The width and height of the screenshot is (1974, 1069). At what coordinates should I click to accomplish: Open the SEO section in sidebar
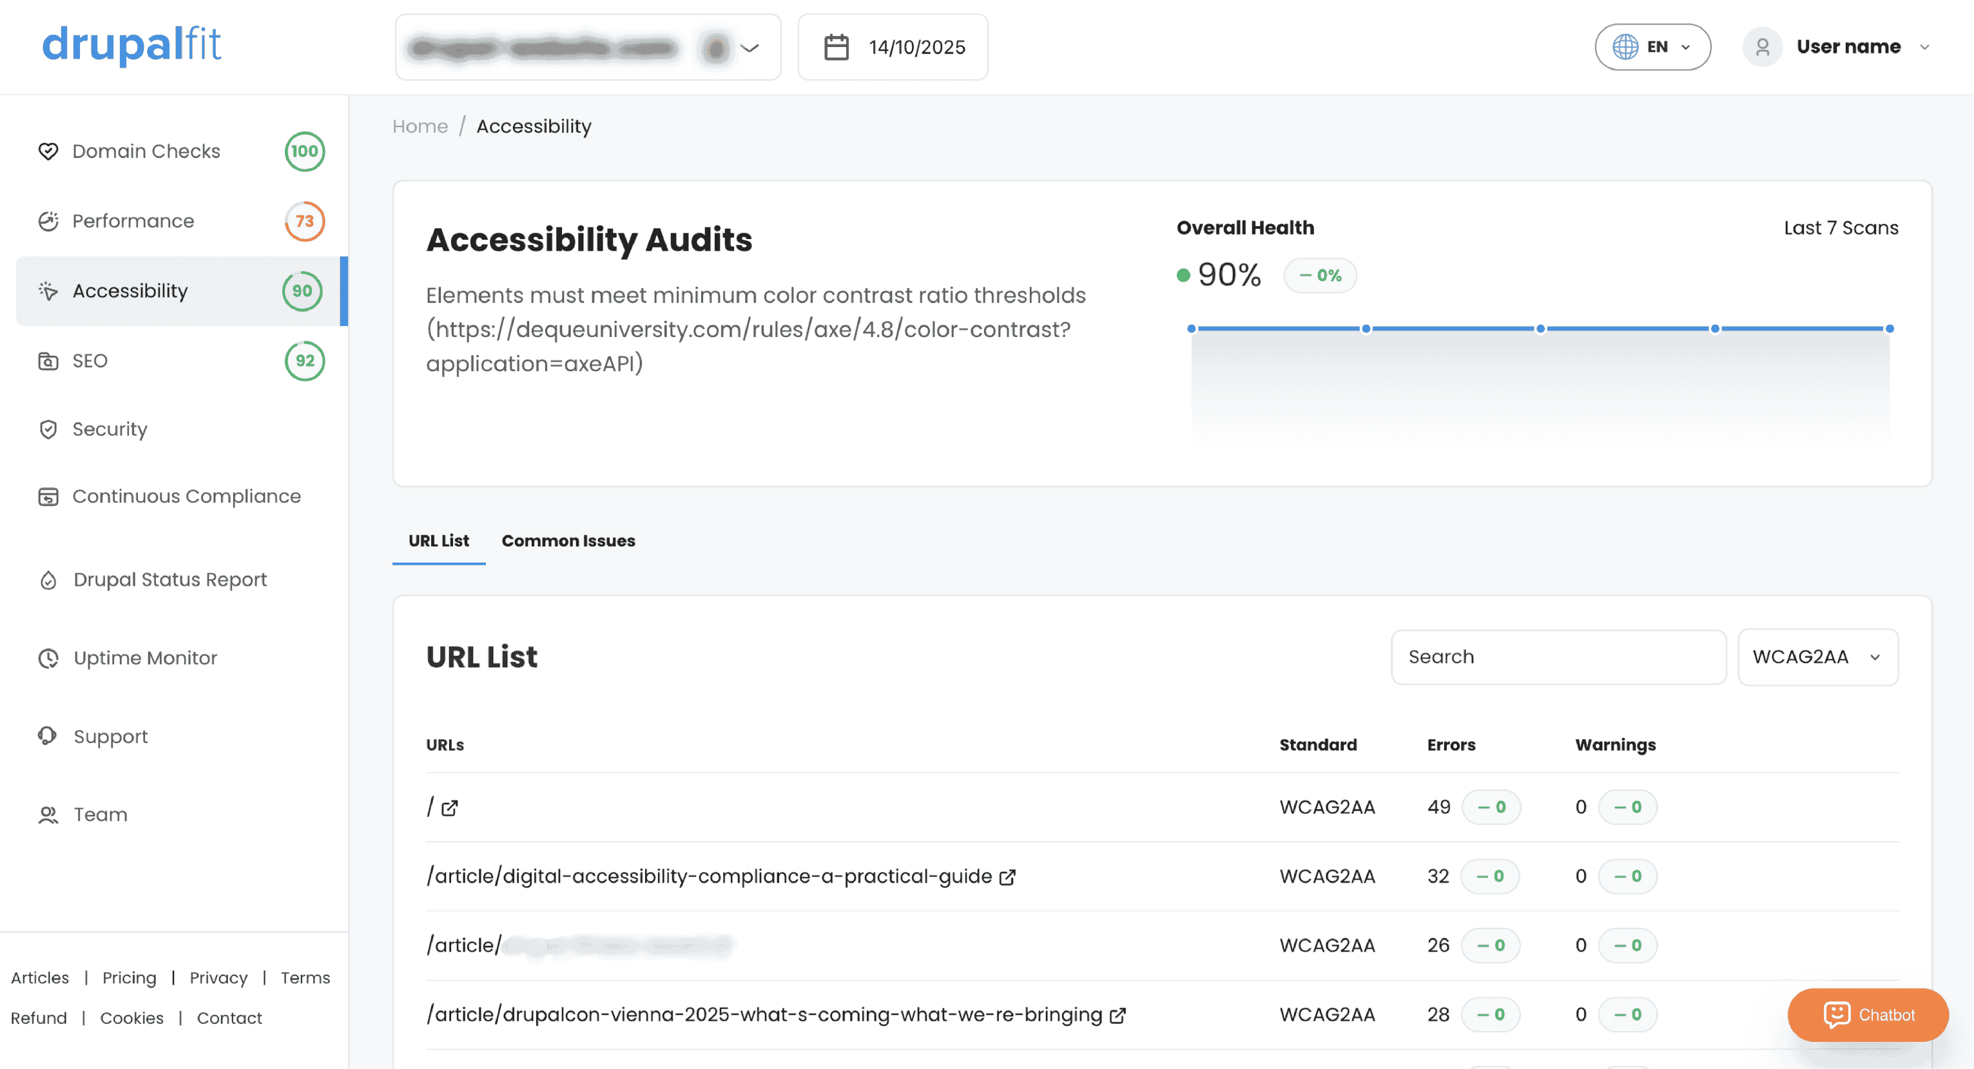(90, 361)
